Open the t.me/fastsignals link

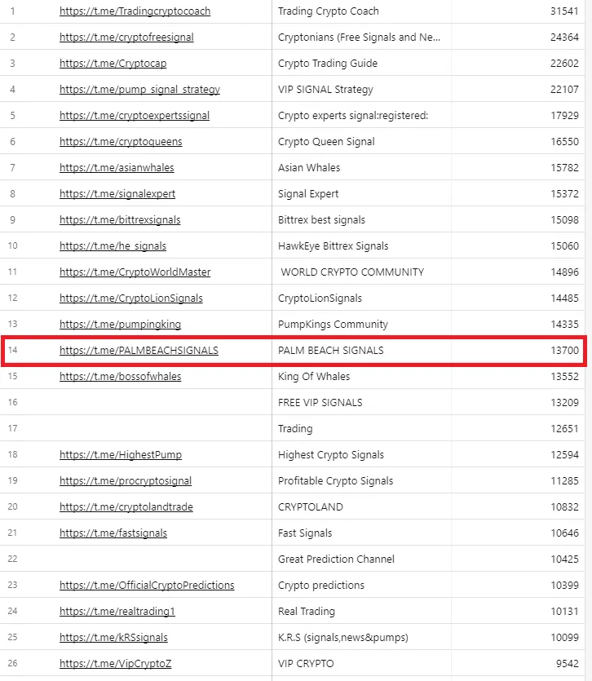pos(113,533)
